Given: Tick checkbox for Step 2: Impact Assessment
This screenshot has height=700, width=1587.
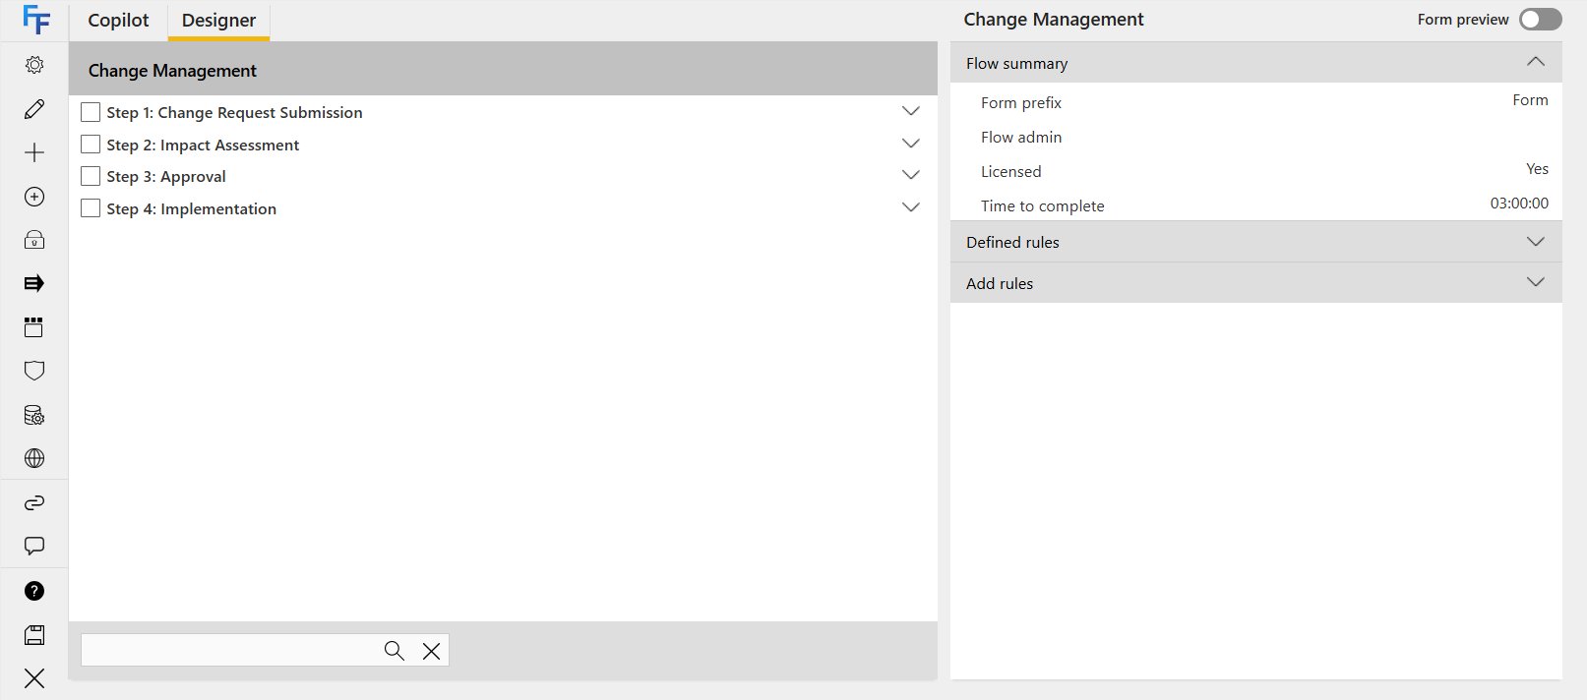Looking at the screenshot, I should 91,145.
